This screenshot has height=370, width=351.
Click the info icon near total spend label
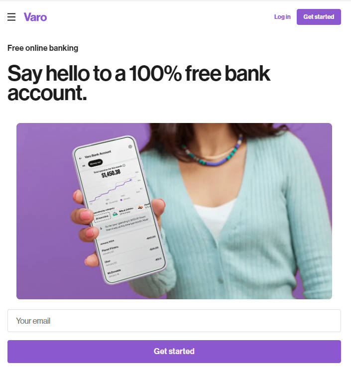[x=124, y=165]
